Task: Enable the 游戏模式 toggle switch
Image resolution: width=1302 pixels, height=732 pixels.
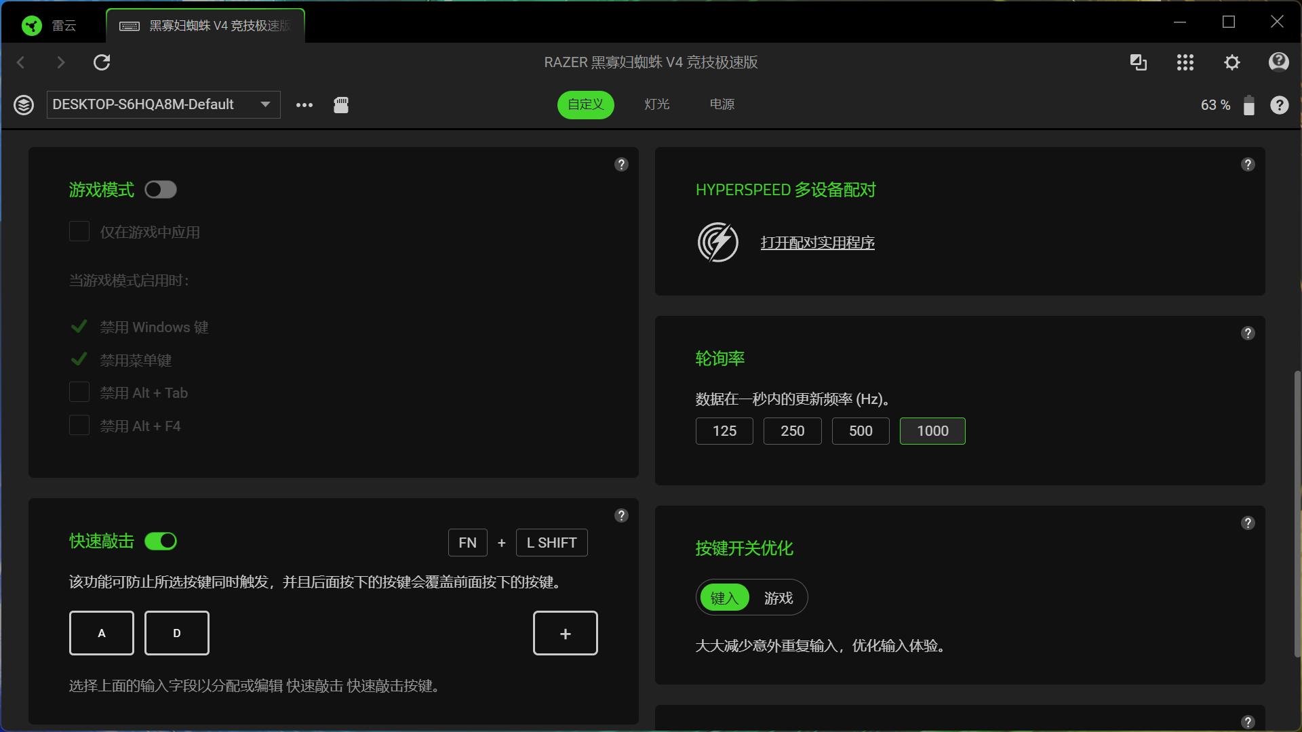Action: 161,190
